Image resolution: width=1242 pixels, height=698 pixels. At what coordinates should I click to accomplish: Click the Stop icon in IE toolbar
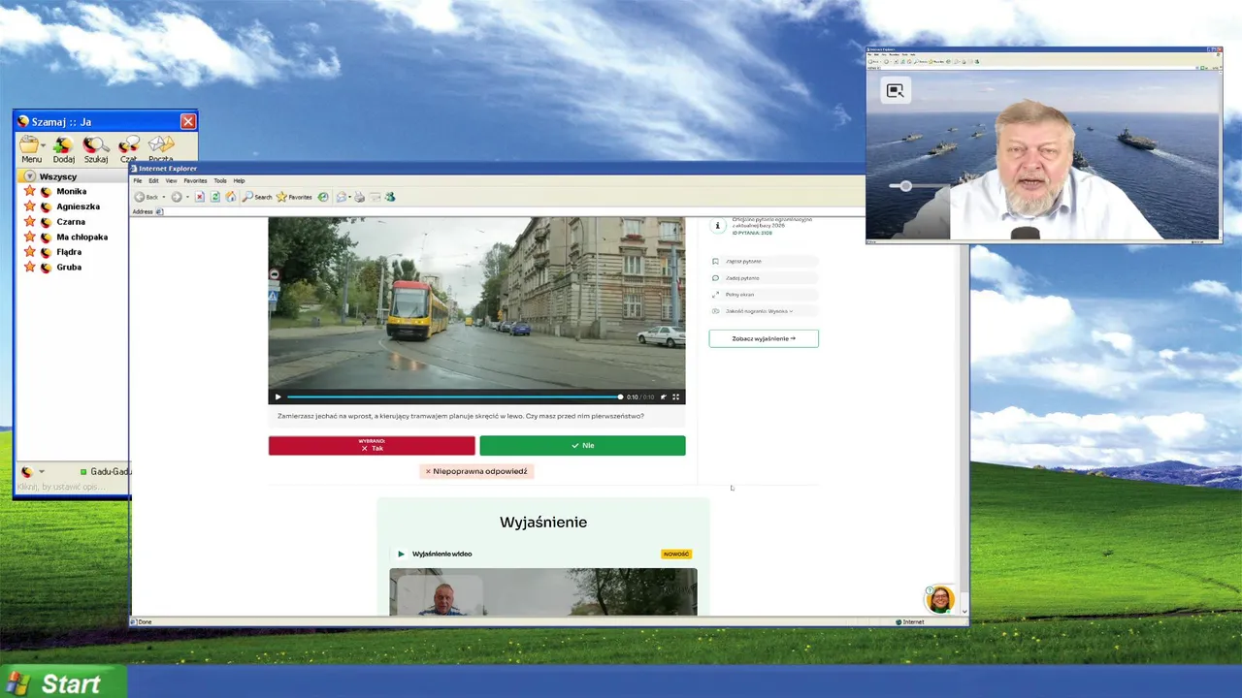pyautogui.click(x=200, y=197)
